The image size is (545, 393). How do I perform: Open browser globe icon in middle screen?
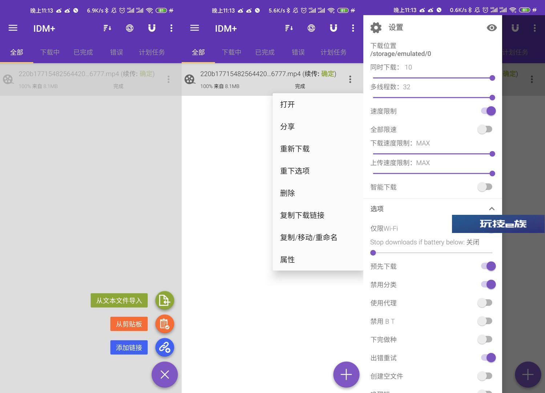tap(311, 28)
